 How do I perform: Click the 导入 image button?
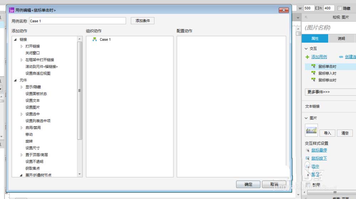point(327,133)
